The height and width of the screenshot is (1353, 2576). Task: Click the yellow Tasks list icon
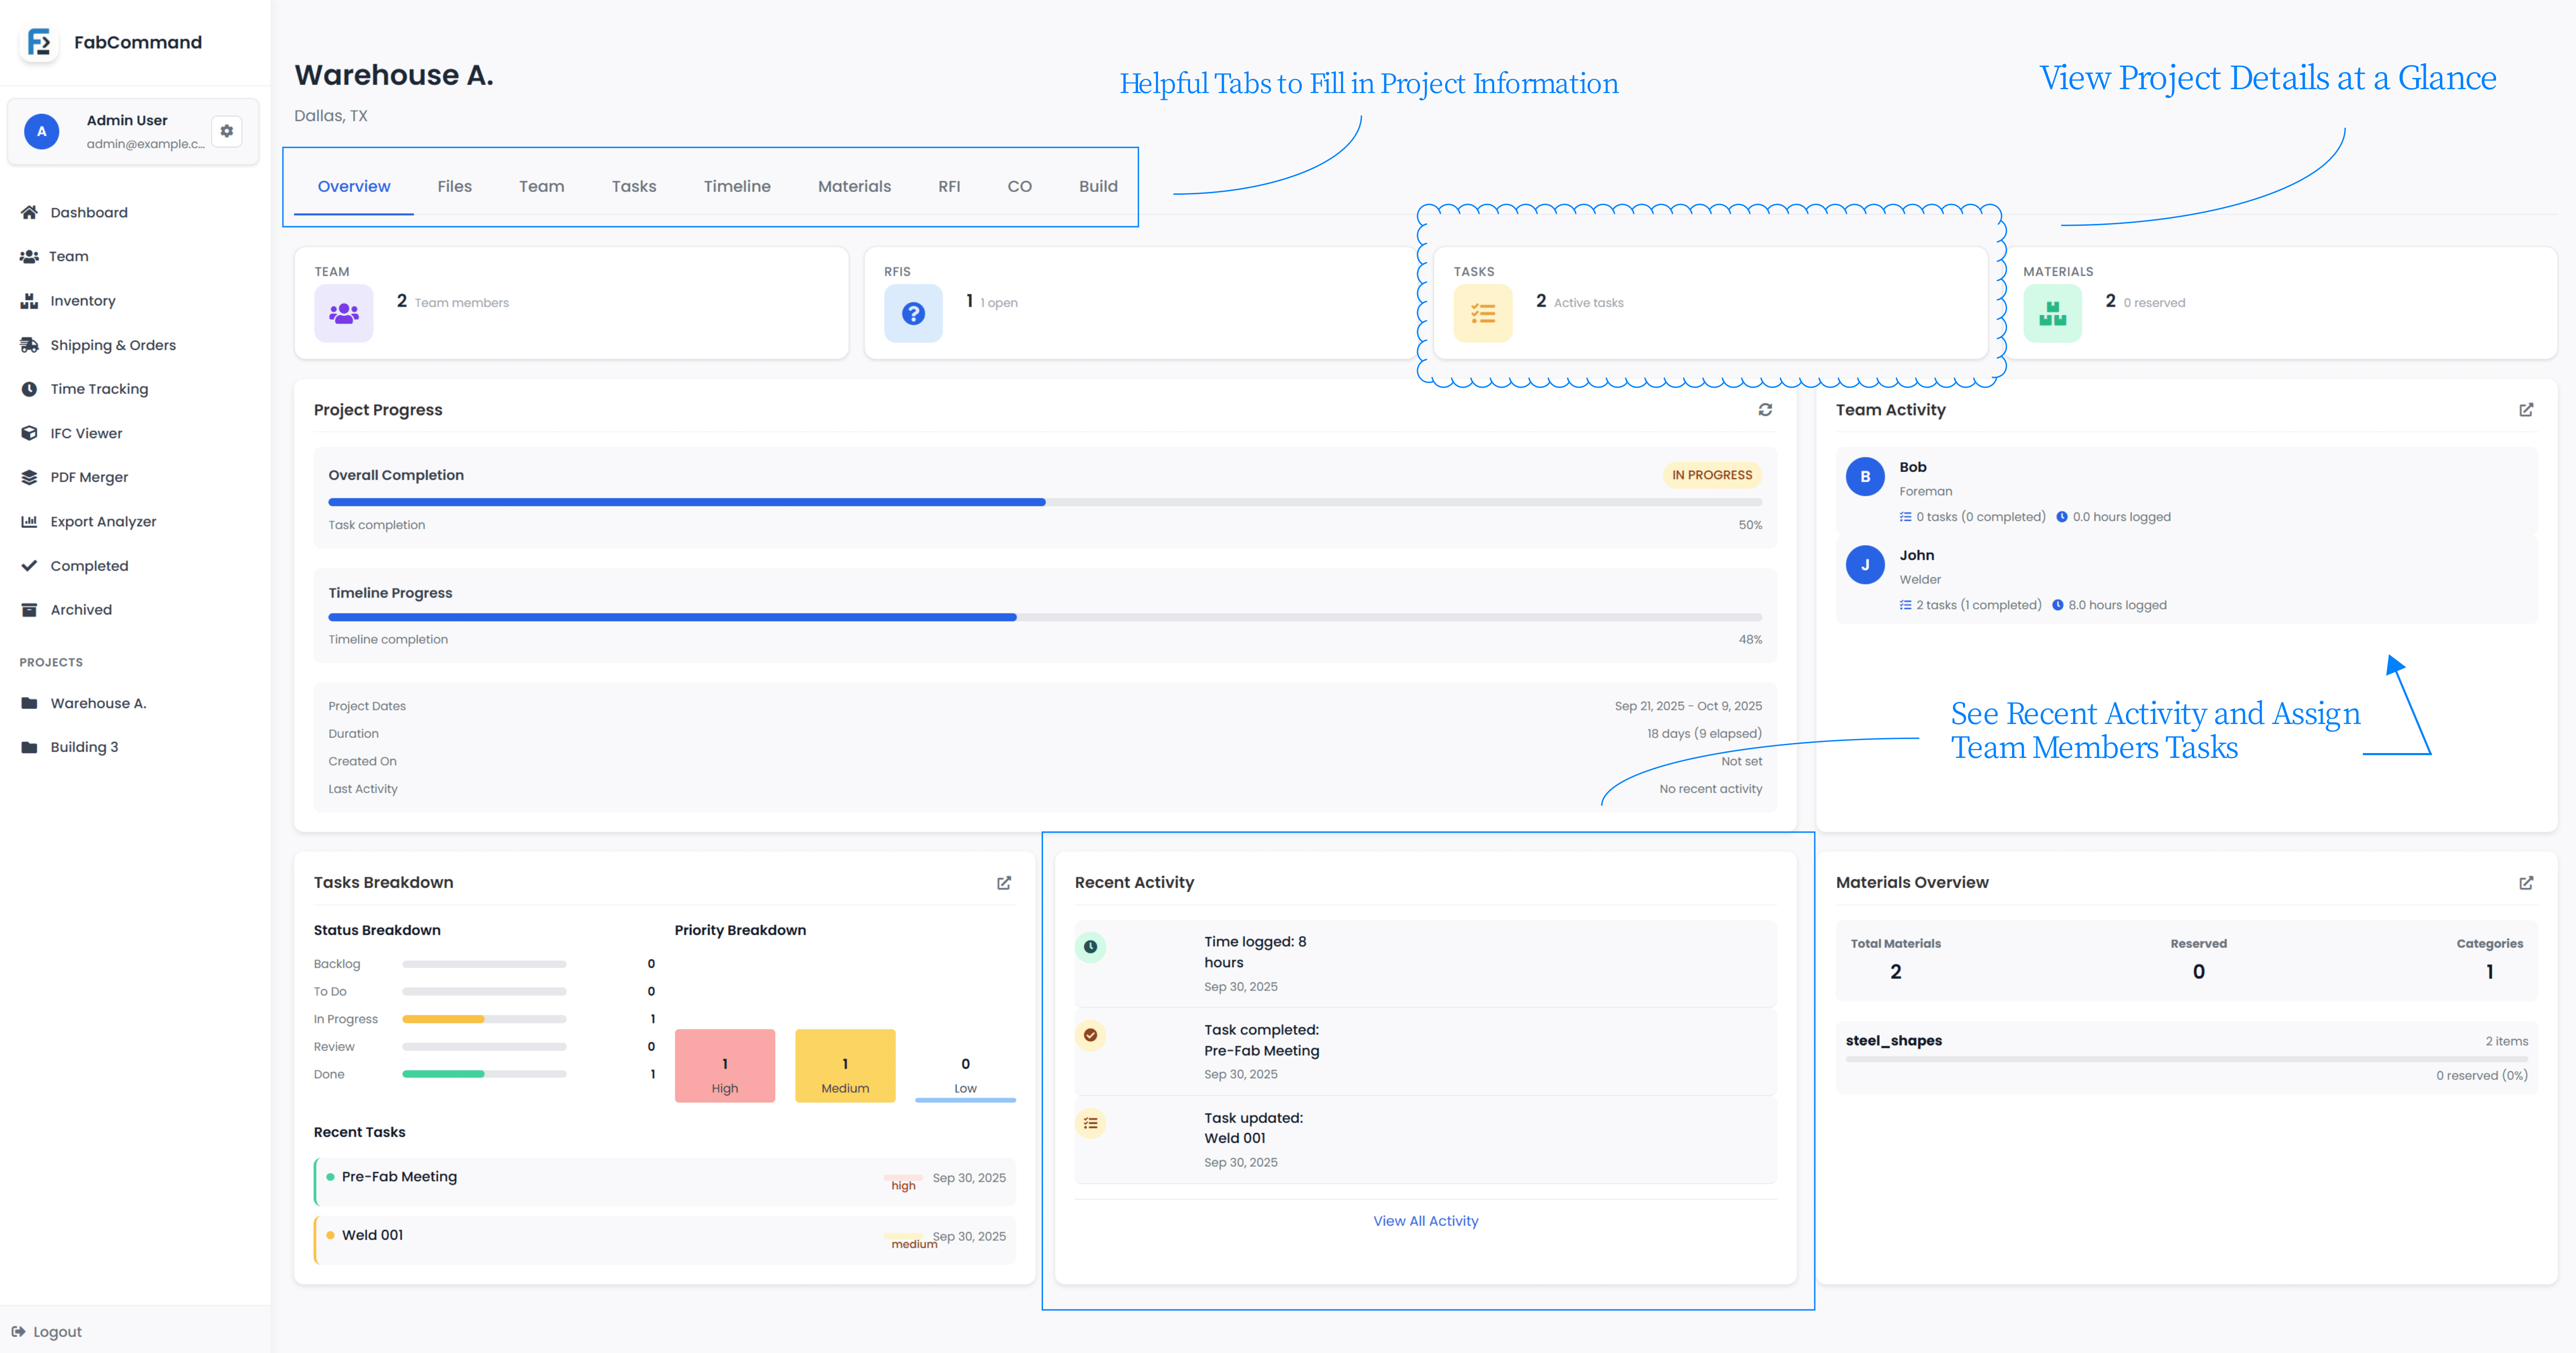tap(1482, 313)
